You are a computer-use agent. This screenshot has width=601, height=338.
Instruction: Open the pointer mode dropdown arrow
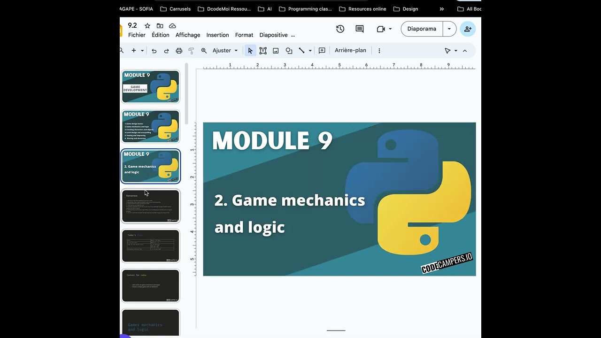tap(455, 51)
